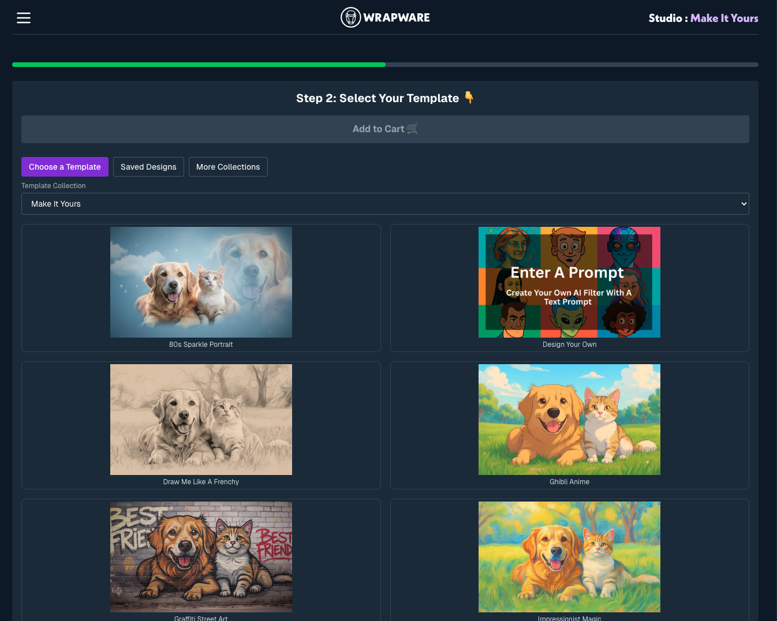Click the Template Collection label
Viewport: 777px width, 621px height.
53,186
